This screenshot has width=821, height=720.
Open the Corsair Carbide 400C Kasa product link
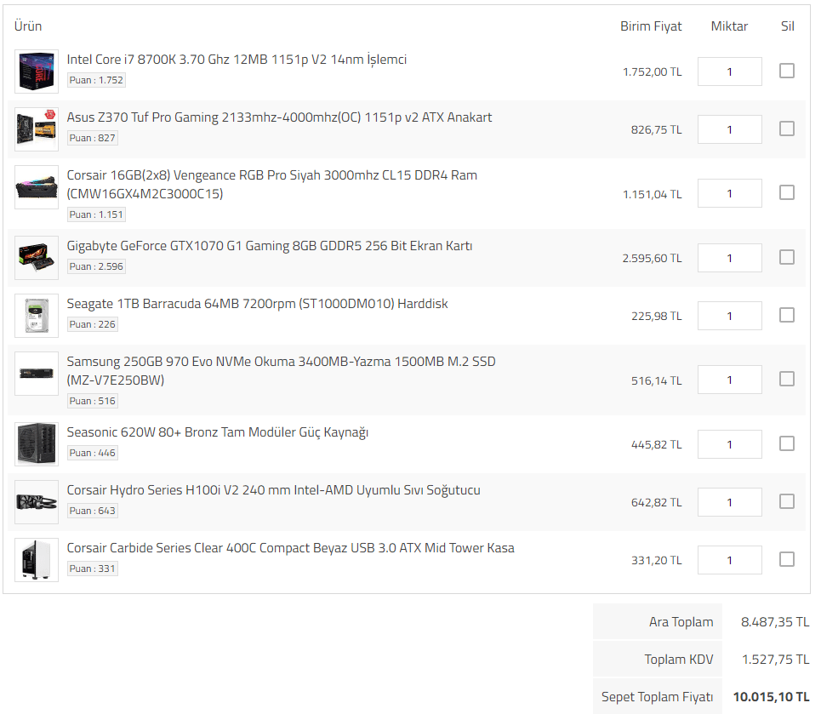click(290, 548)
